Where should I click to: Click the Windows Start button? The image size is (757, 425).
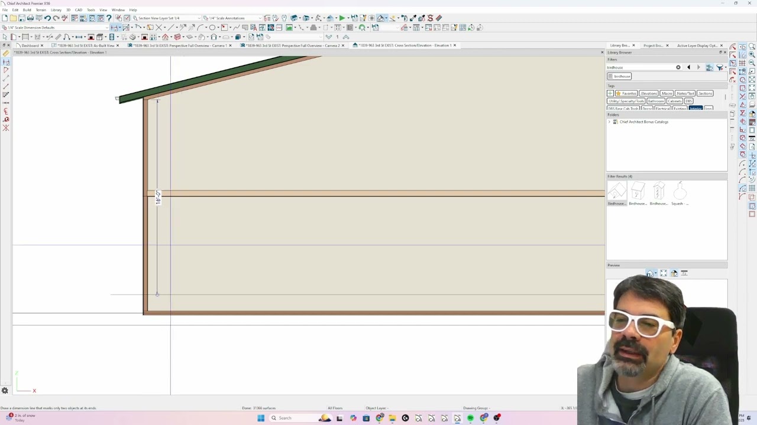click(x=261, y=418)
